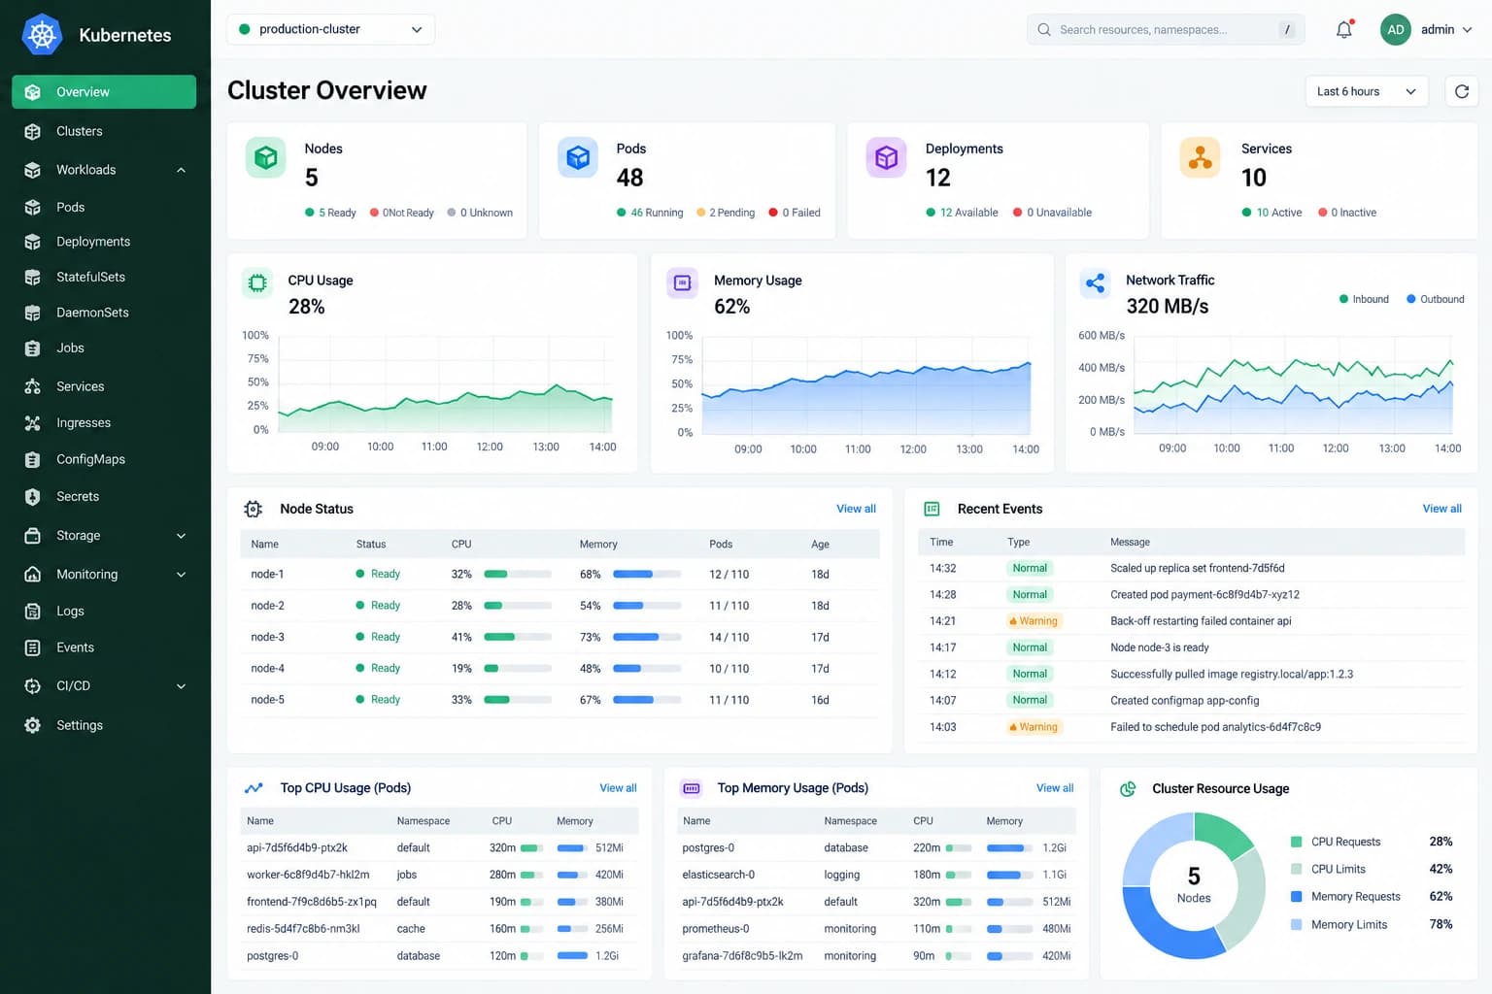Image resolution: width=1492 pixels, height=994 pixels.
Task: Click the AD user avatar
Action: (1396, 30)
